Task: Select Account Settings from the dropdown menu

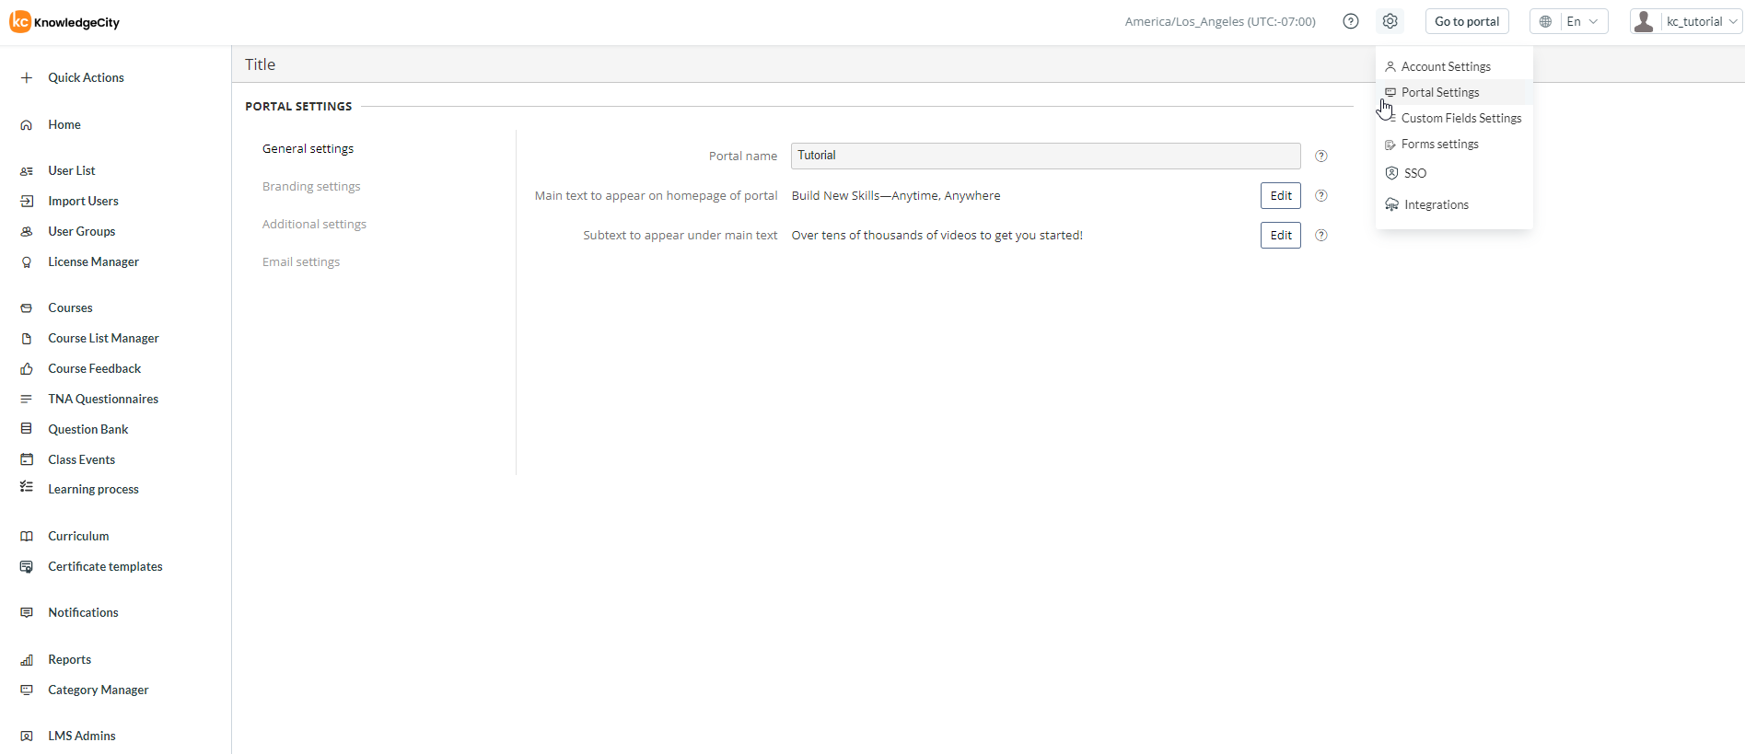Action: point(1445,66)
